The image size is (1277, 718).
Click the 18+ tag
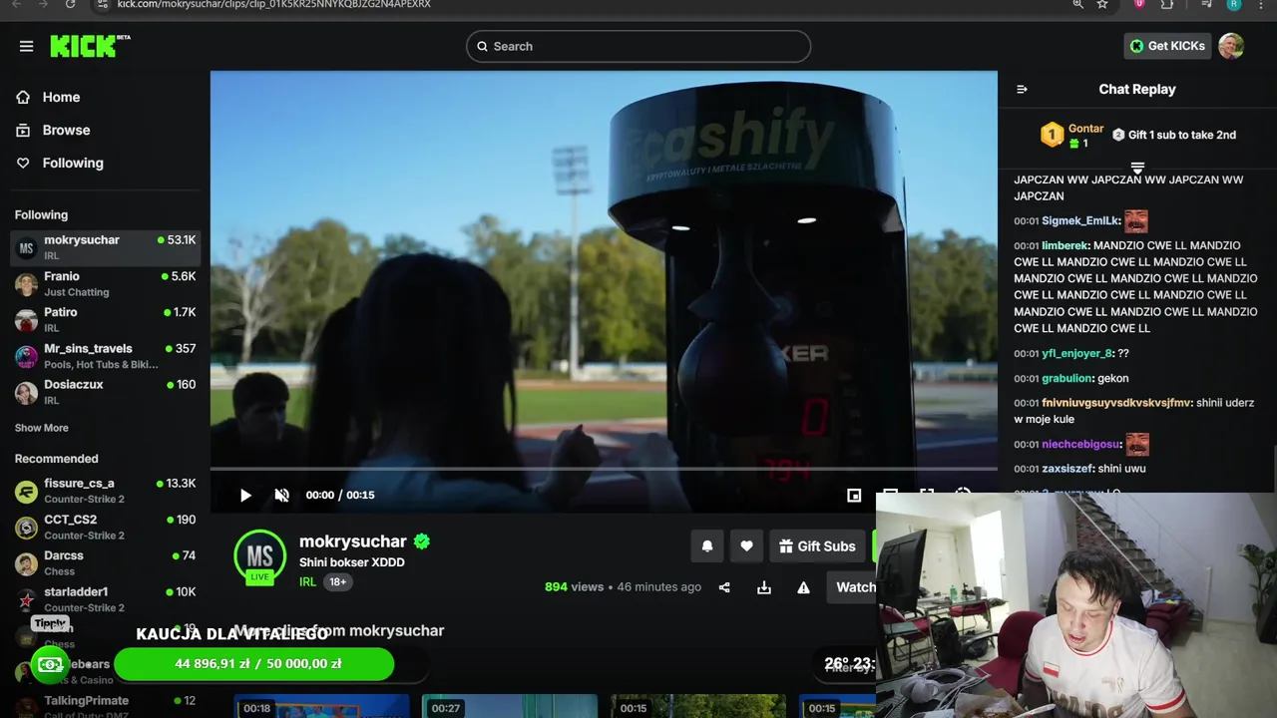(338, 582)
